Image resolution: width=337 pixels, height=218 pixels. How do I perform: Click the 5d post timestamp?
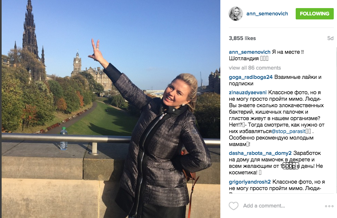pyautogui.click(x=331, y=38)
